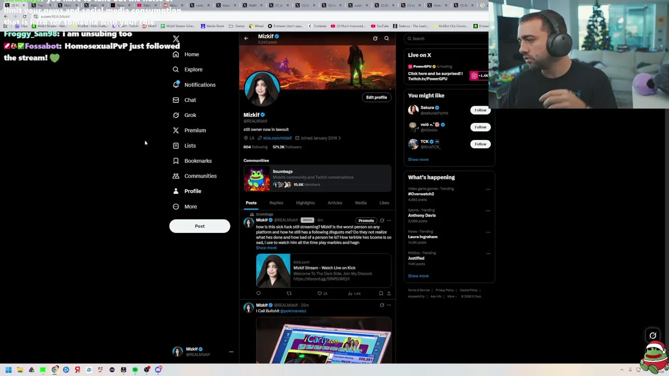Switch to the Likes tab
669x376 pixels.
(x=384, y=203)
